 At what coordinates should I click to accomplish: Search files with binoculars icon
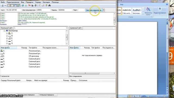tap(49, 5)
